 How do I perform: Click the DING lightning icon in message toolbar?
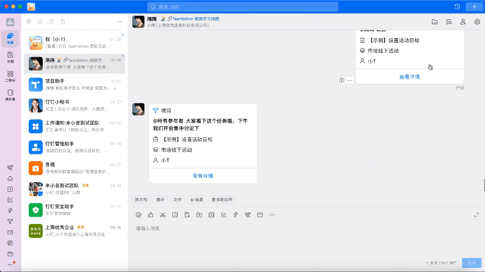click(x=236, y=215)
